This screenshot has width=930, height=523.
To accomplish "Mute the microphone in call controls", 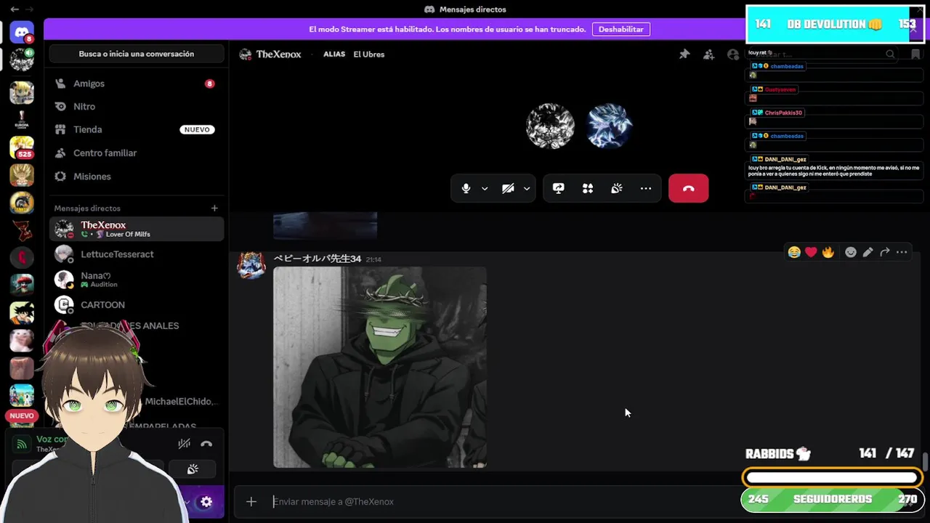I will click(466, 188).
